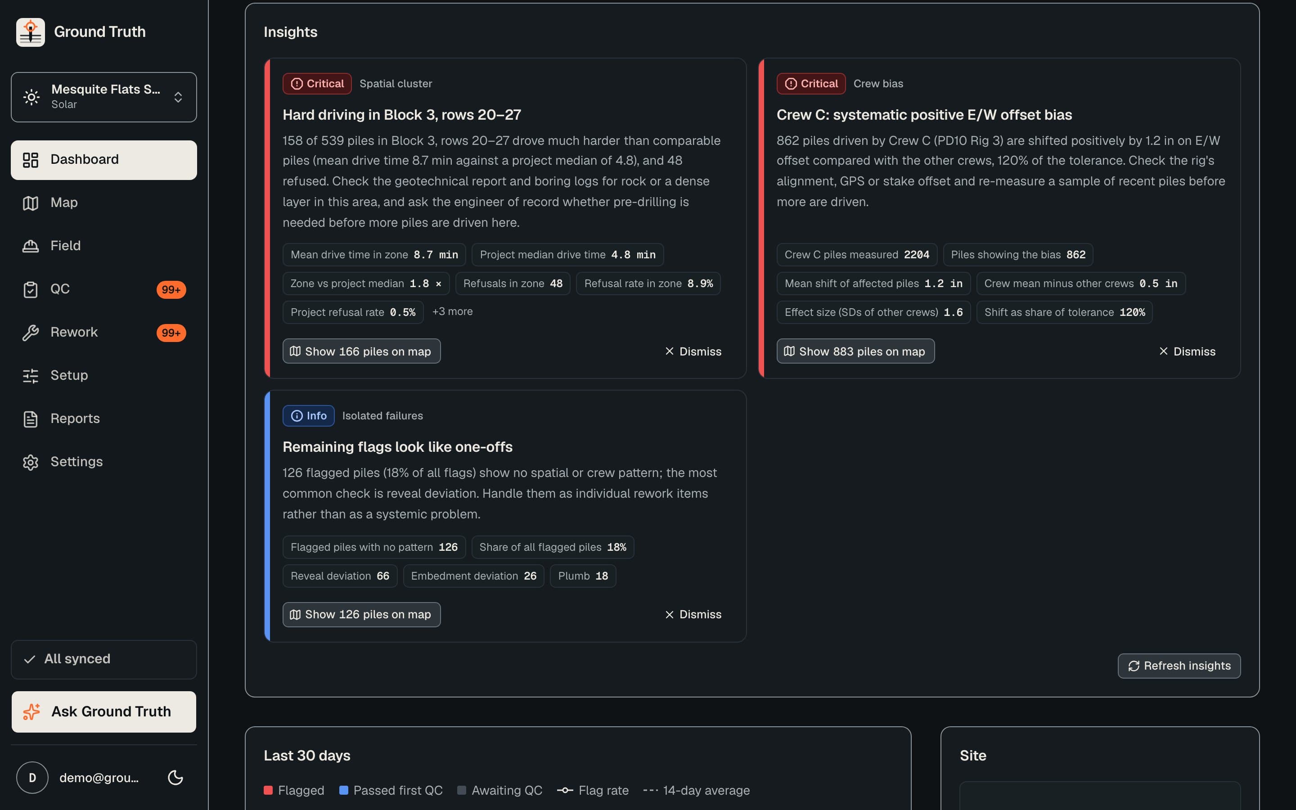Open the Field section
The height and width of the screenshot is (810, 1296).
104,246
